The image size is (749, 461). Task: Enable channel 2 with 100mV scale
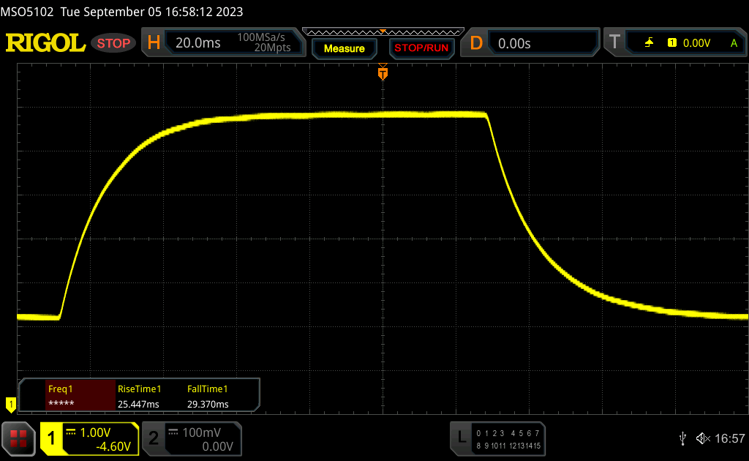click(192, 438)
